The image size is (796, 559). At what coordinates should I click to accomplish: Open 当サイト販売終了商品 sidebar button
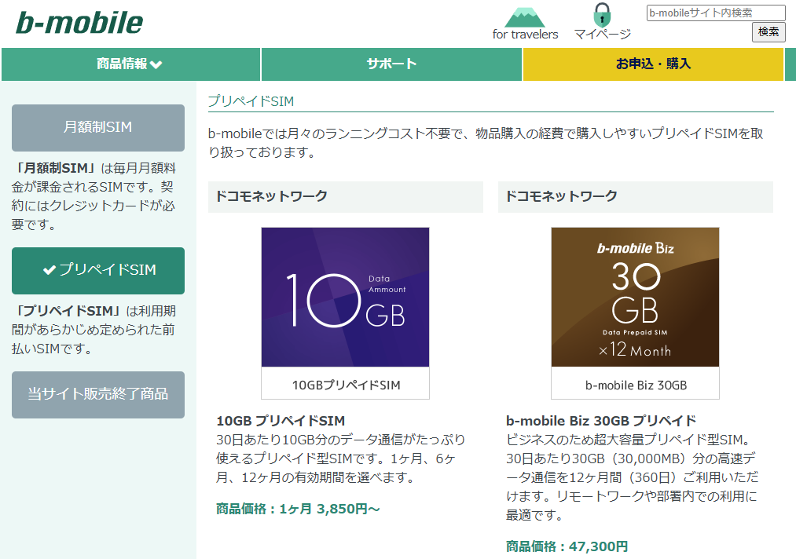[98, 395]
